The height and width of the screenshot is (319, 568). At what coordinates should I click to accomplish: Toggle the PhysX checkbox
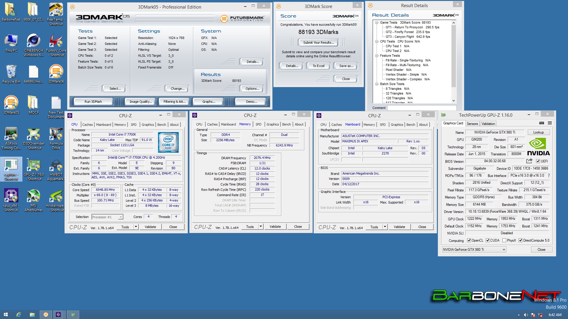pos(504,240)
